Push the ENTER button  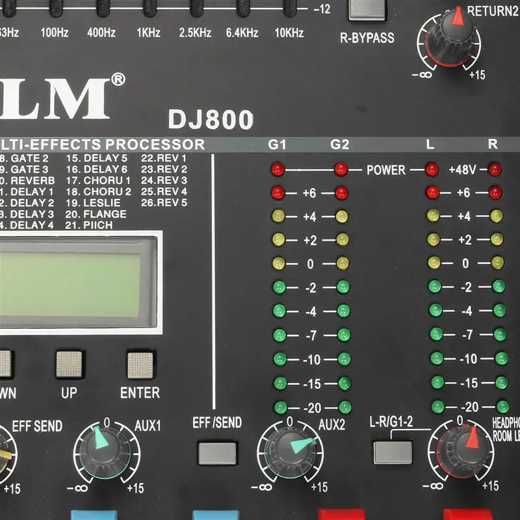pyautogui.click(x=140, y=365)
